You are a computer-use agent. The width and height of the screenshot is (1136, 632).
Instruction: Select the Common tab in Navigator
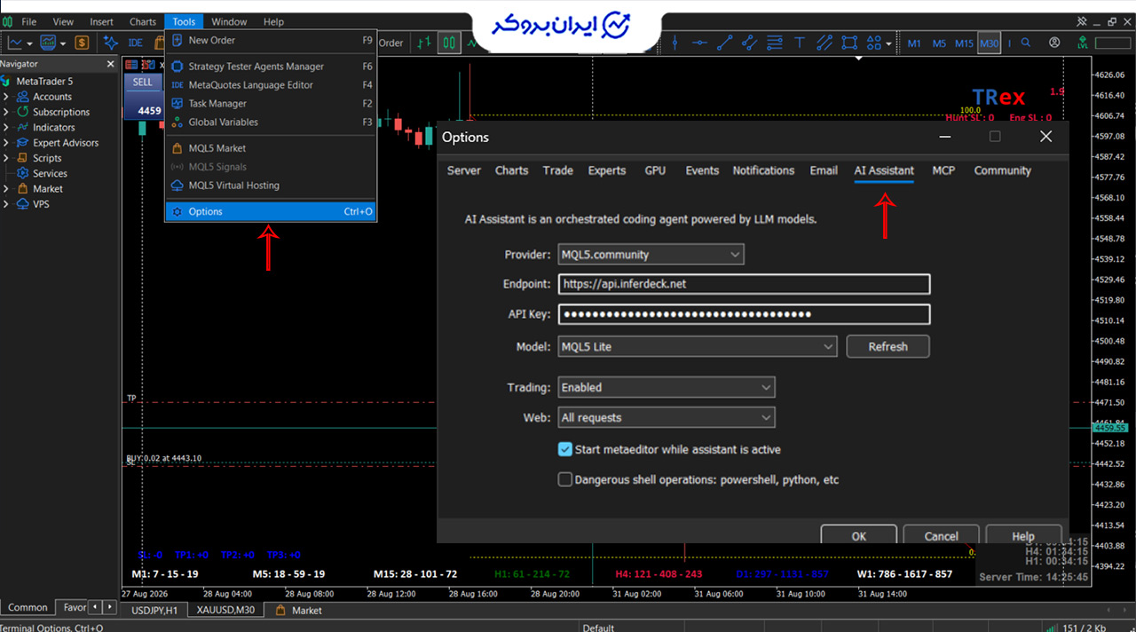[x=28, y=607]
